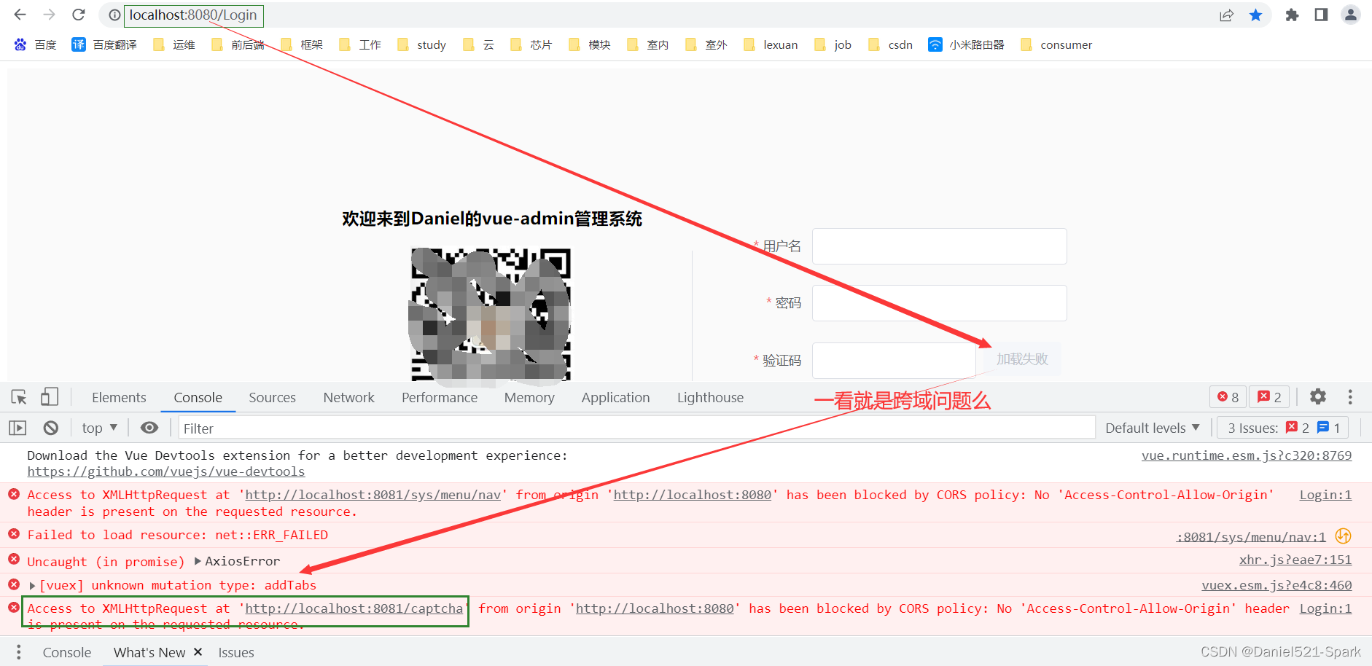Share this page from the address bar

pyautogui.click(x=1227, y=15)
